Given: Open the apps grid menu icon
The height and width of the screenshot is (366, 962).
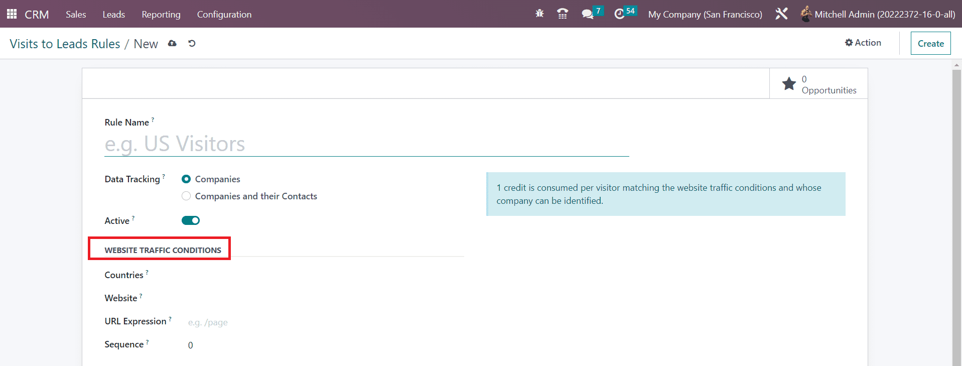Looking at the screenshot, I should pos(12,14).
